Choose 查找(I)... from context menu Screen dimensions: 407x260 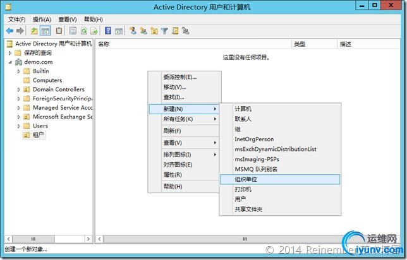pyautogui.click(x=184, y=97)
